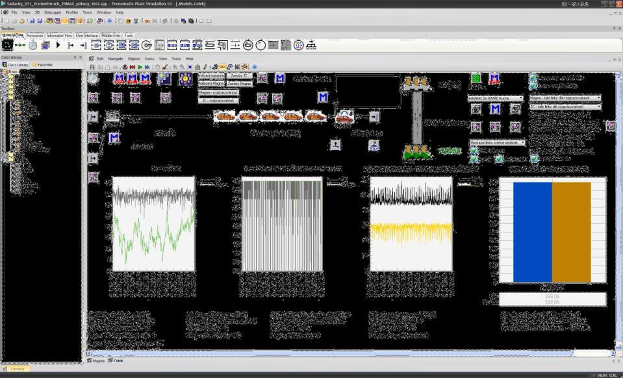Toggle the upper checkbox above the Magna takt dropdown
This screenshot has height=378, width=623.
533,77
